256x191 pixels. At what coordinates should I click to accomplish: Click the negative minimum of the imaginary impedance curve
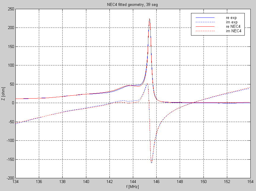tap(152, 163)
